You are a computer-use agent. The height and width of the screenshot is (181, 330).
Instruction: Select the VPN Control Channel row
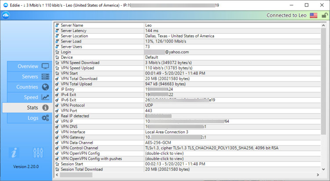click(101, 148)
